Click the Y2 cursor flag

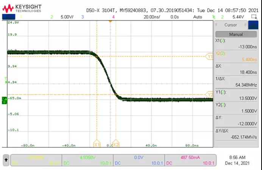(x=209, y=94)
